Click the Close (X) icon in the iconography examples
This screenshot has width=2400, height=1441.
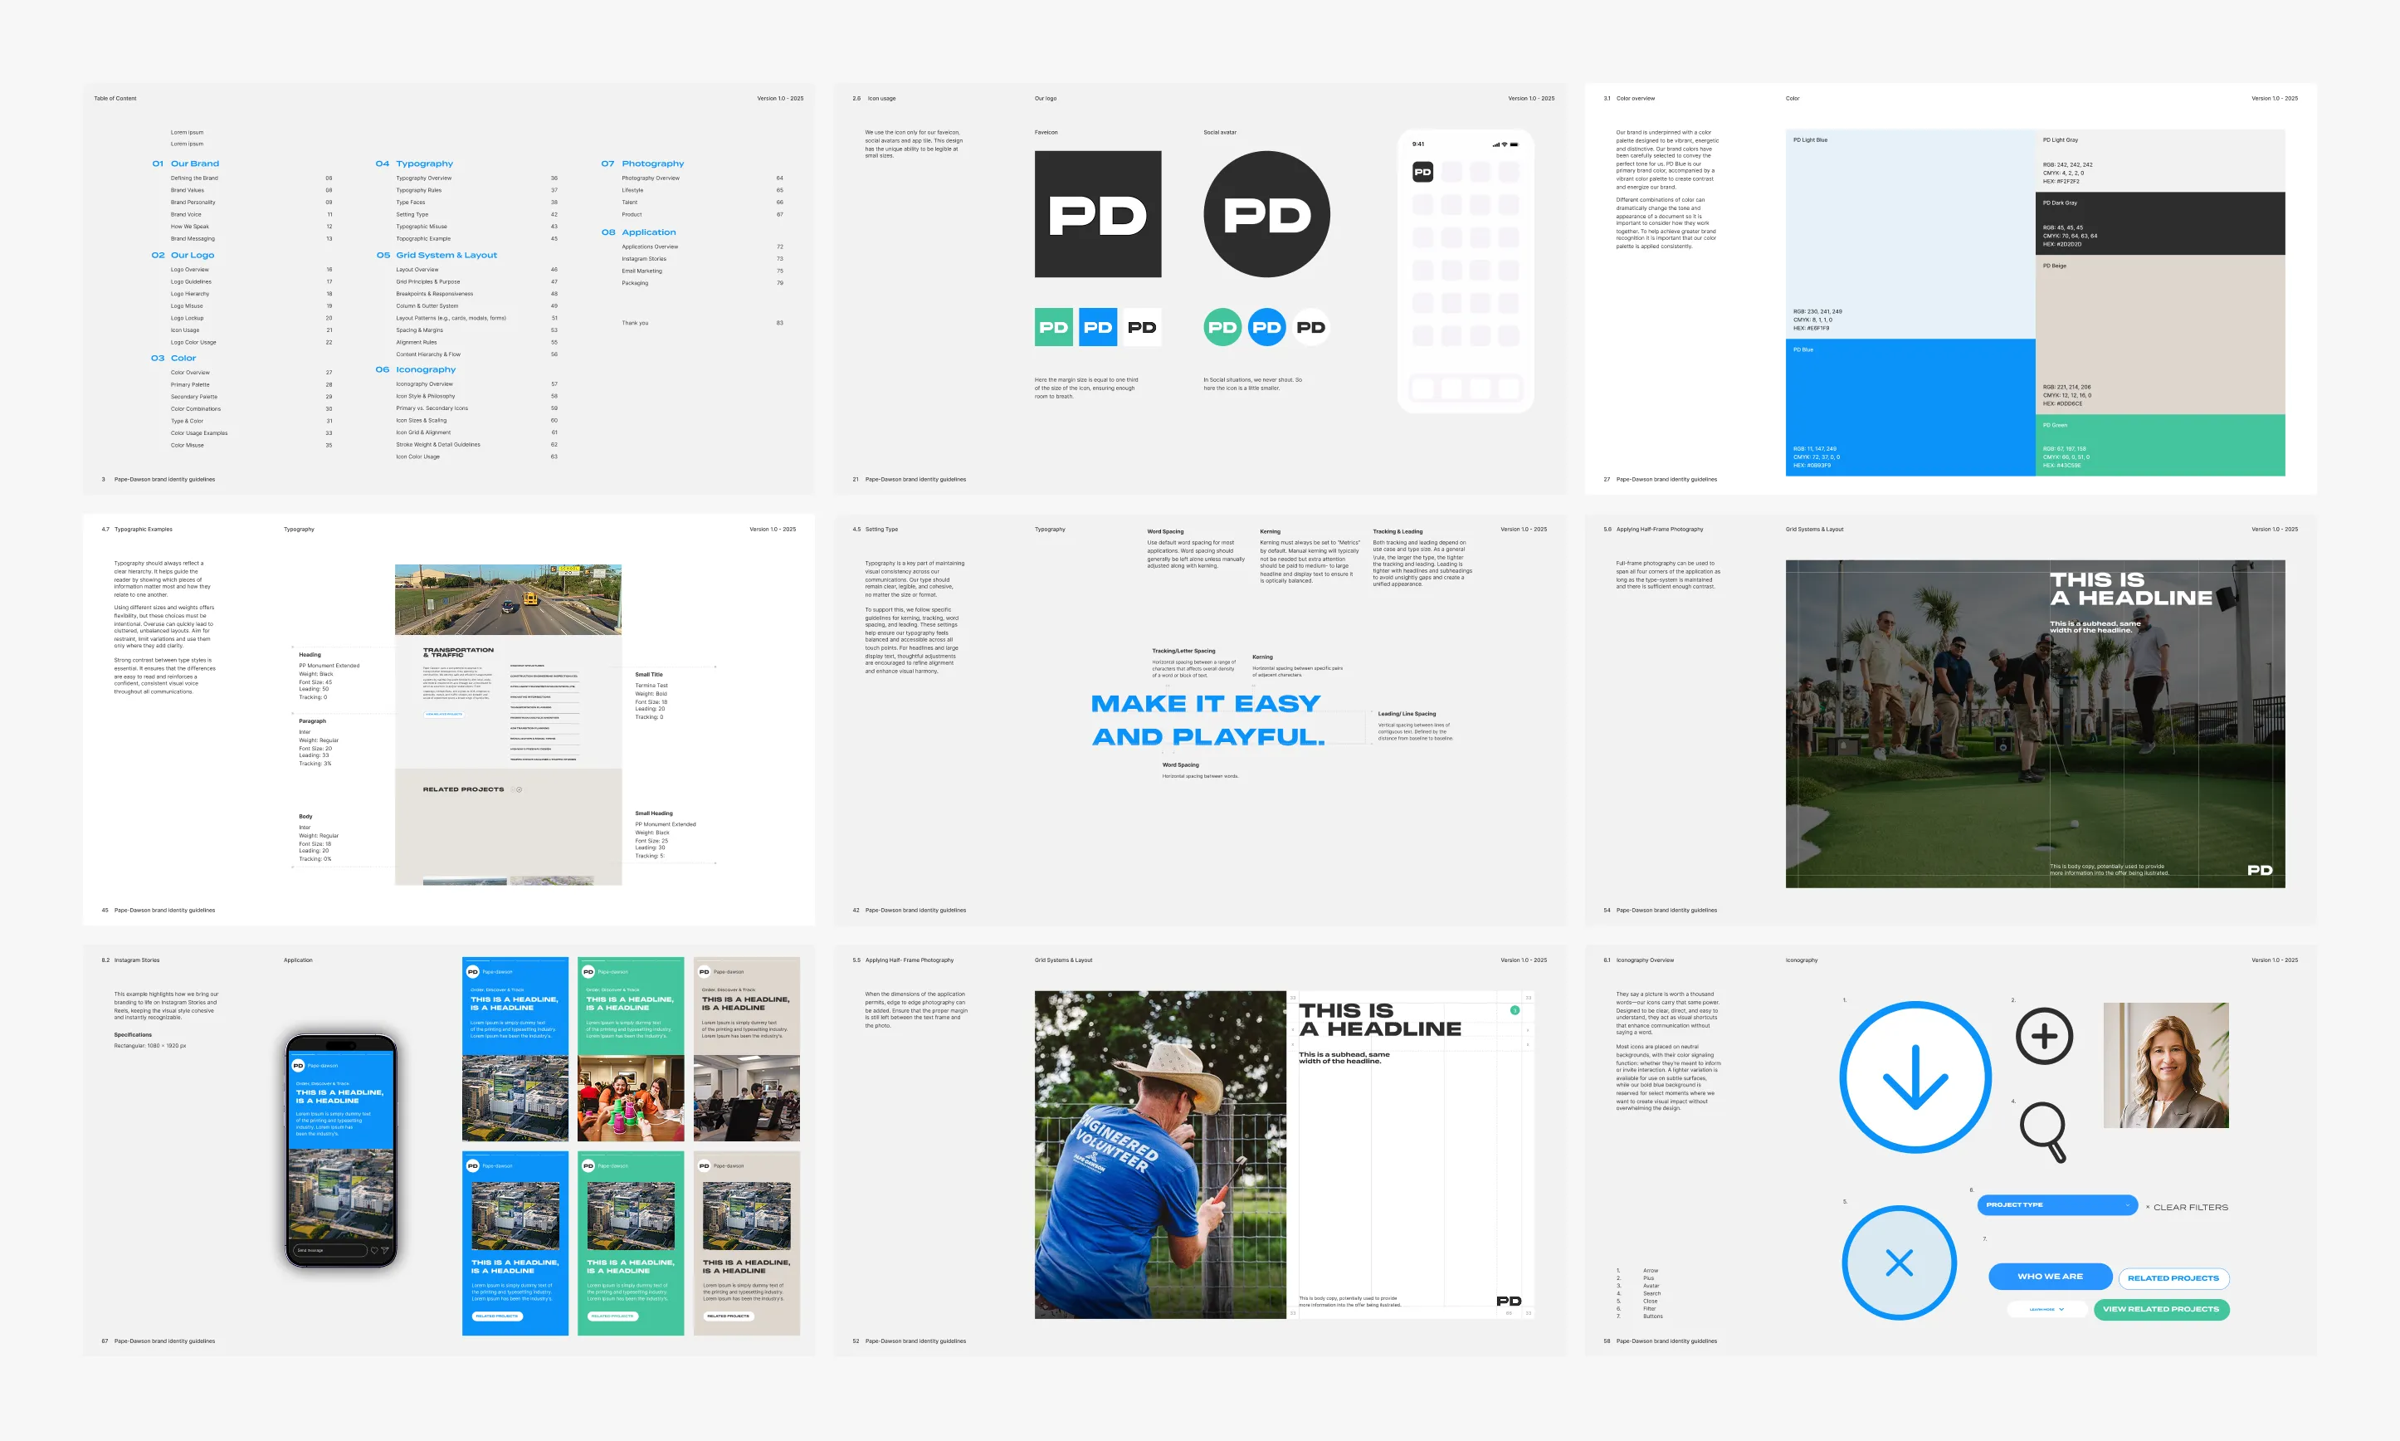tap(1900, 1263)
